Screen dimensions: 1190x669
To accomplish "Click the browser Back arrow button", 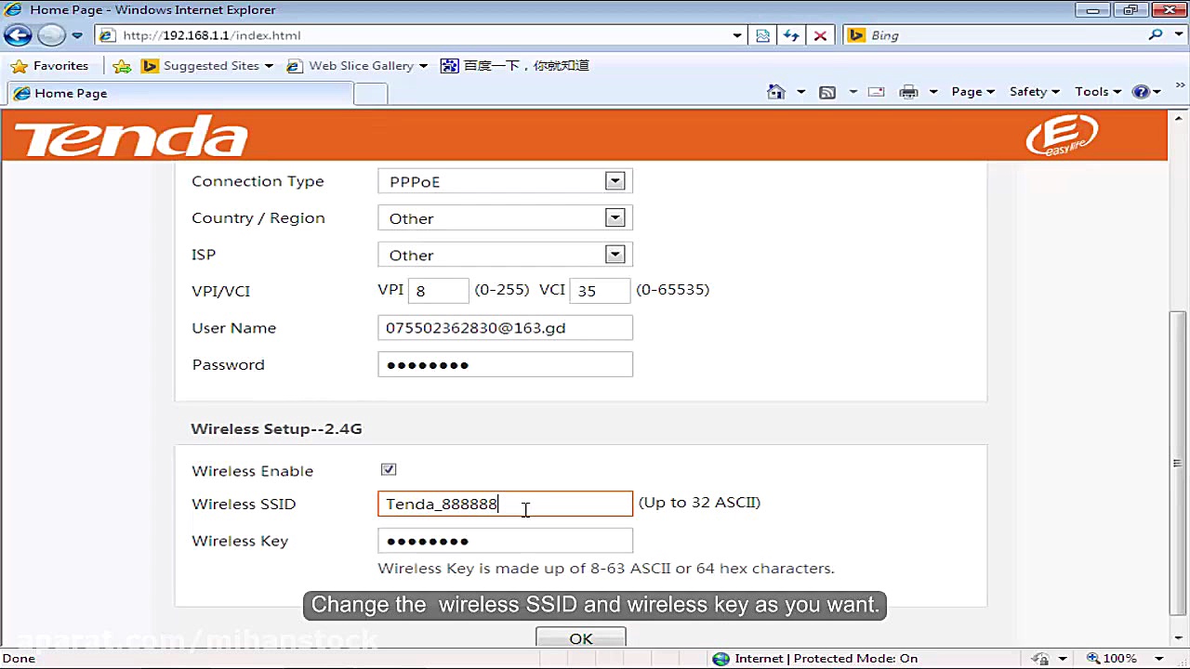I will click(18, 35).
